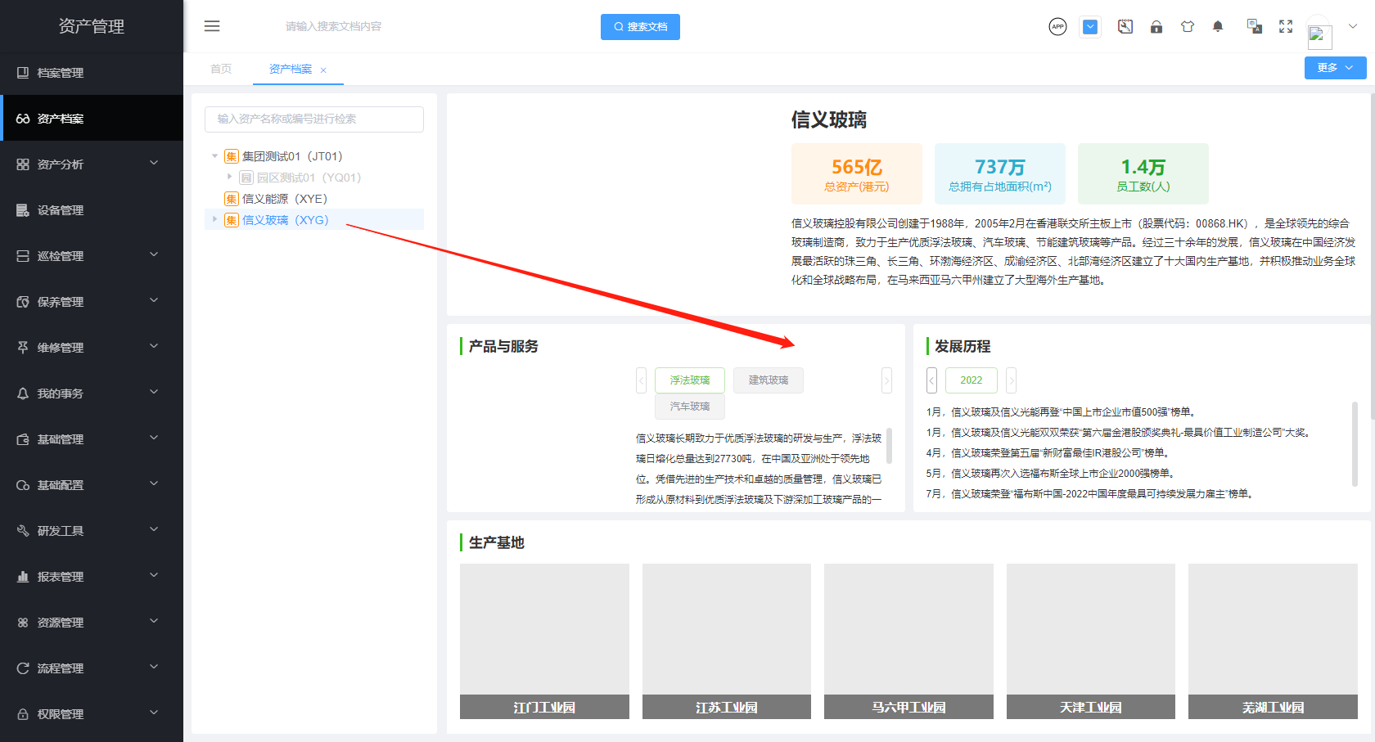
Task: Click the 权限管理 lock icon in sidebar
Action: (23, 714)
